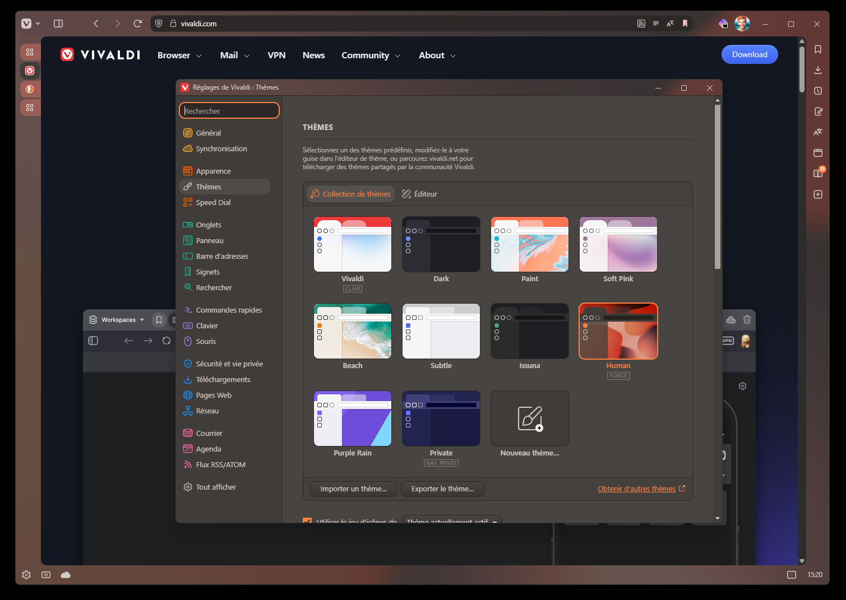This screenshot has width=846, height=600.
Task: Switch to the 'Collection de thèmes' tab
Action: point(350,194)
